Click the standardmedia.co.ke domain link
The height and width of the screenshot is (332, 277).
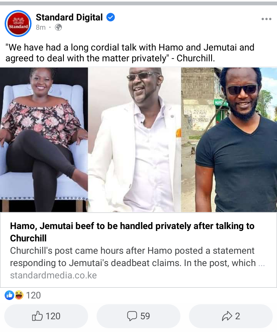[53, 275]
